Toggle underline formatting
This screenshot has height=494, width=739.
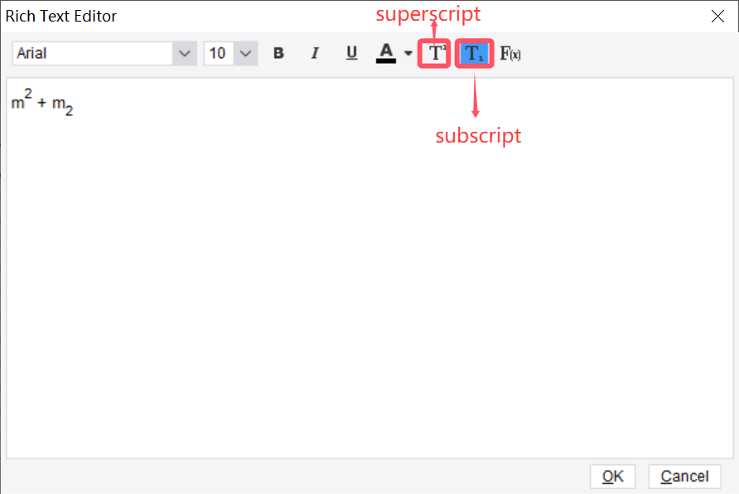[351, 53]
